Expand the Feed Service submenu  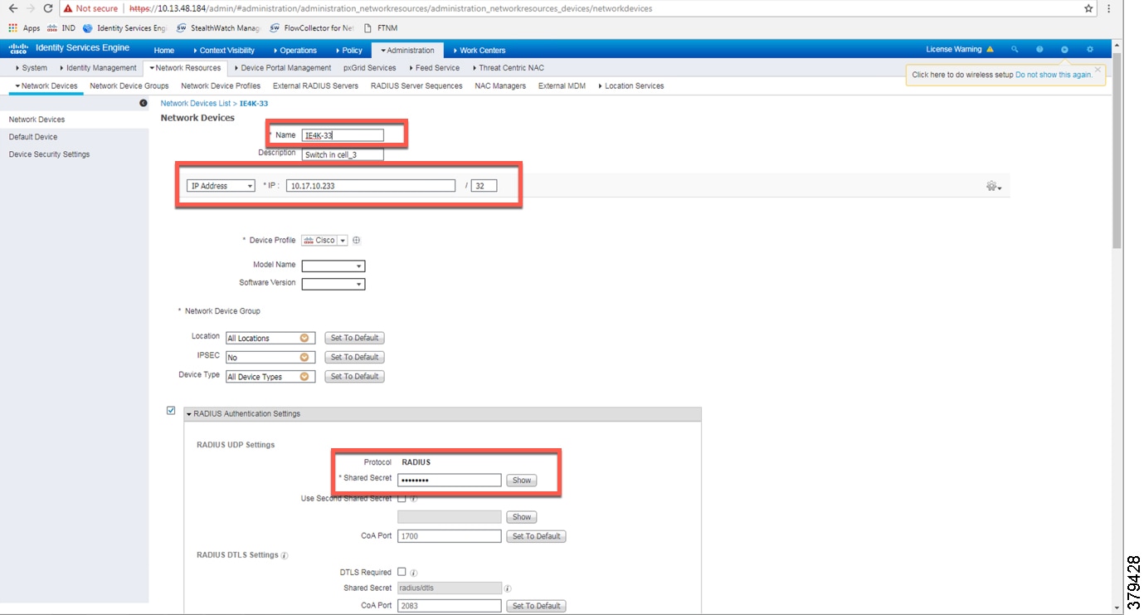pyautogui.click(x=434, y=68)
